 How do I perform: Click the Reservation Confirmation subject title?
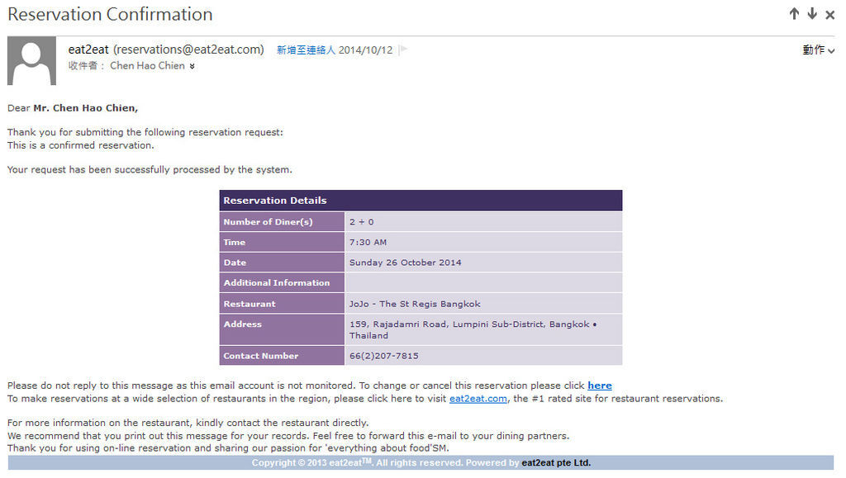pyautogui.click(x=110, y=14)
